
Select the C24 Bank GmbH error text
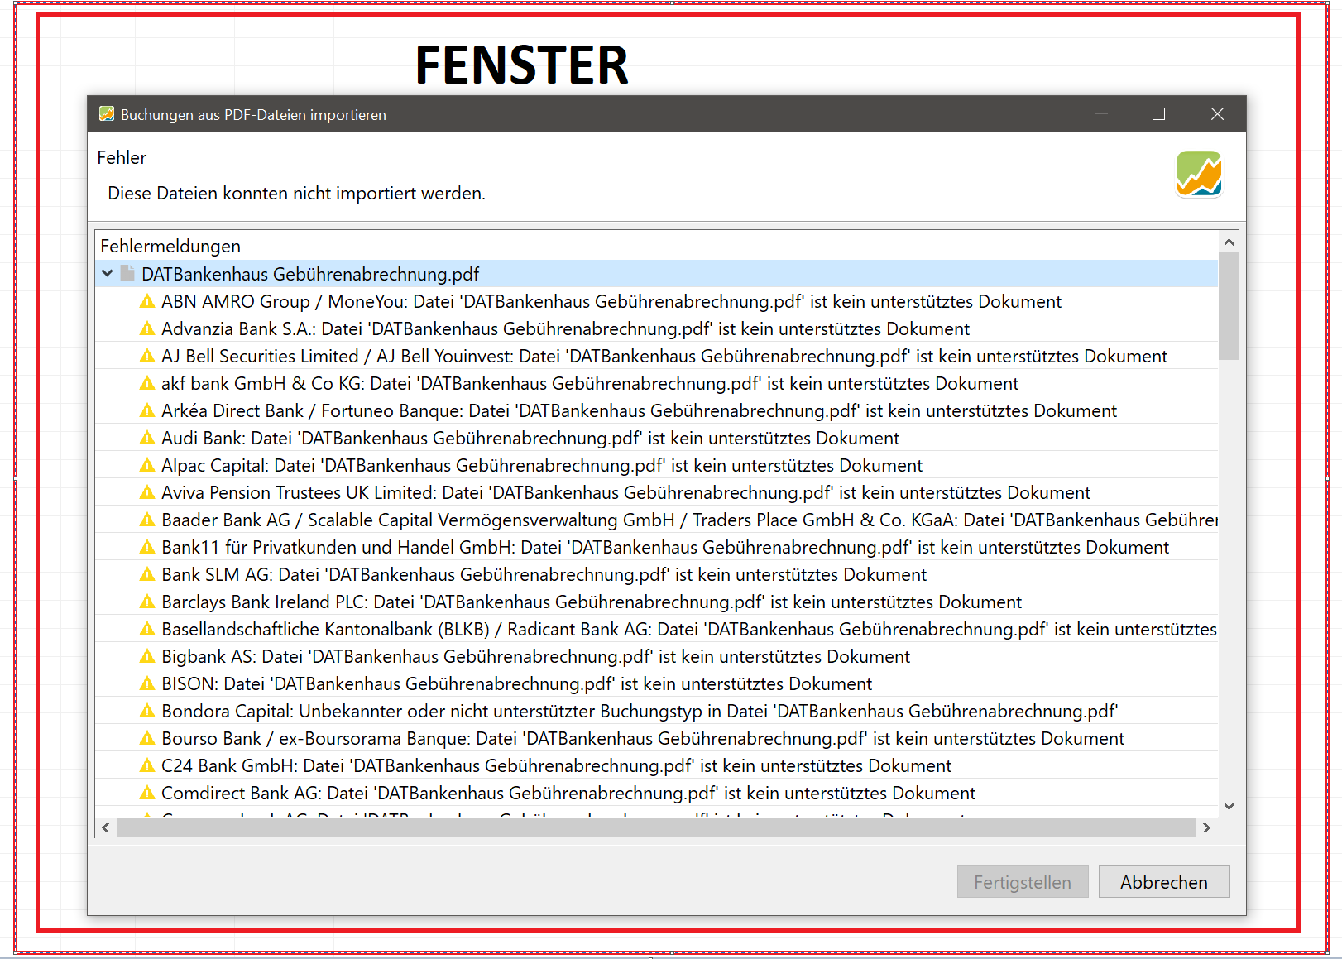click(x=556, y=765)
